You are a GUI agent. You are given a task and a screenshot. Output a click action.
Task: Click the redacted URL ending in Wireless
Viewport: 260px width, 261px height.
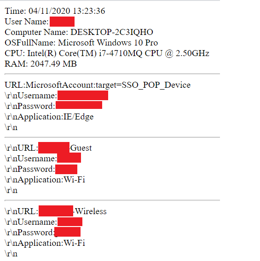[56, 211]
